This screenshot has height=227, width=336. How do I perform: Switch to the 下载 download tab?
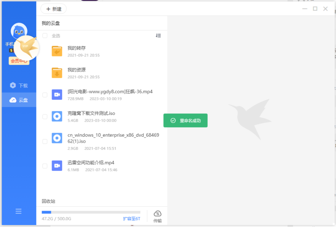(x=19, y=85)
